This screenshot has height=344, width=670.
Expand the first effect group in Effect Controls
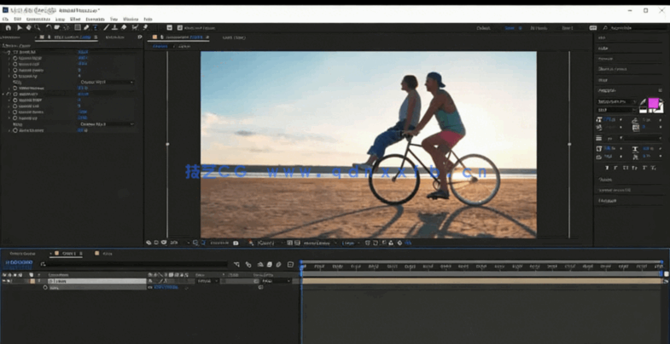[8, 52]
